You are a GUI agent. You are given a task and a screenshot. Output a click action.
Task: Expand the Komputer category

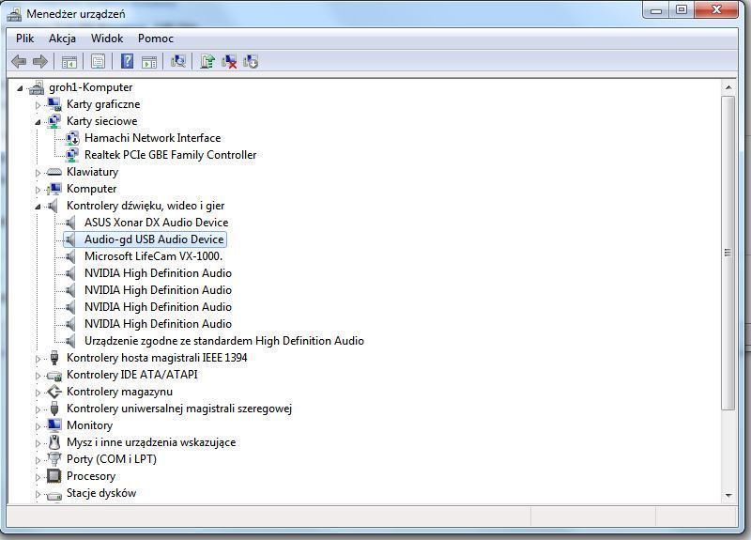[38, 190]
